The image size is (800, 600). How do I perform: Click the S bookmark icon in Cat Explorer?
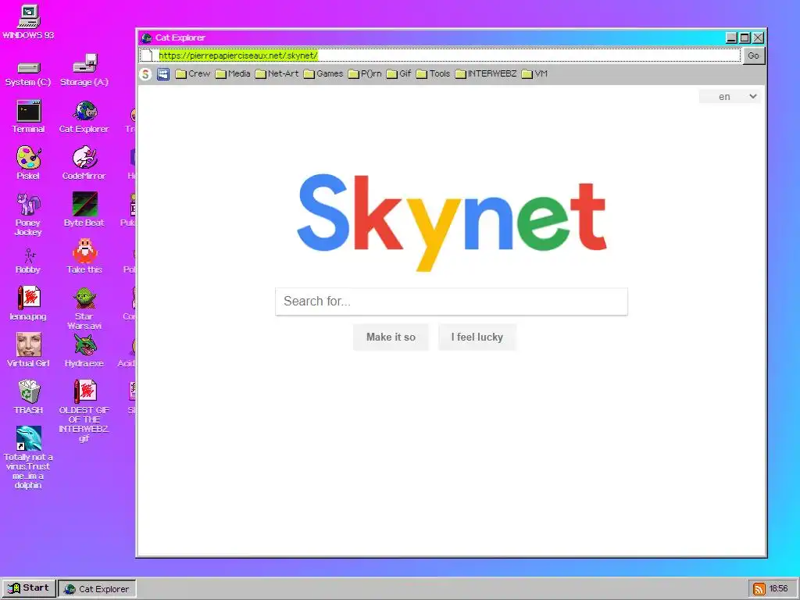pos(145,74)
